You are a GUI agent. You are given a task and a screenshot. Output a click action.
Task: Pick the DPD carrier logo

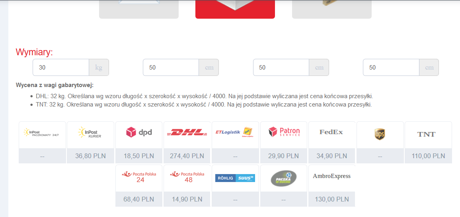pyautogui.click(x=139, y=132)
